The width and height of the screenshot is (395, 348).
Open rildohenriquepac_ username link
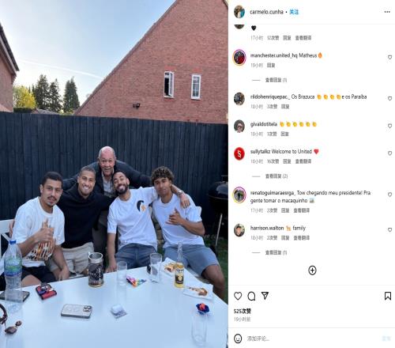click(269, 96)
